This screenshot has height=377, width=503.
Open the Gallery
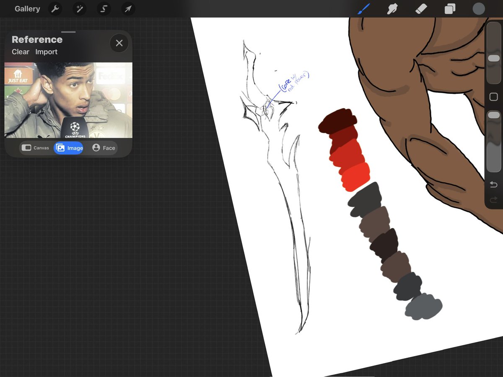tap(27, 9)
